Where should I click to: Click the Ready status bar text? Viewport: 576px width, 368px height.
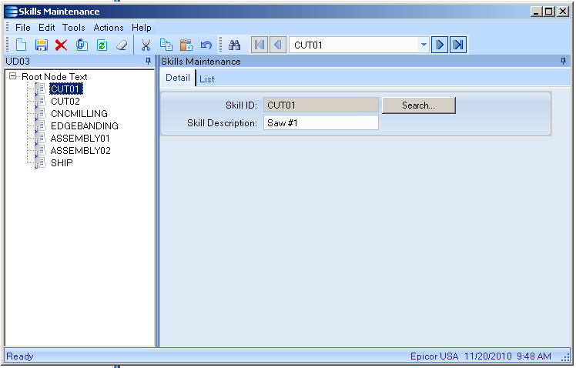(x=20, y=356)
